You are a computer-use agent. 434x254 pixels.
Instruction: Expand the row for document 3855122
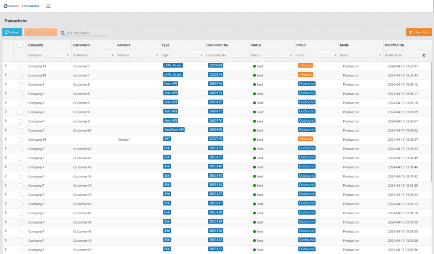[x=6, y=249]
